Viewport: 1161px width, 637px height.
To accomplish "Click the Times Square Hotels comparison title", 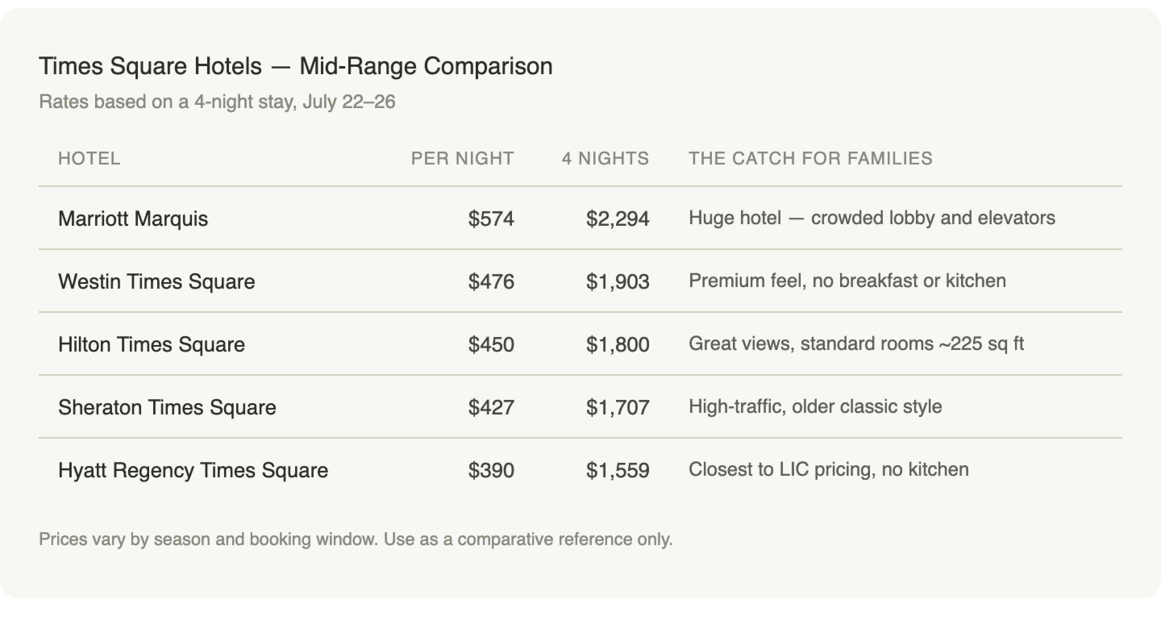I will coord(295,66).
